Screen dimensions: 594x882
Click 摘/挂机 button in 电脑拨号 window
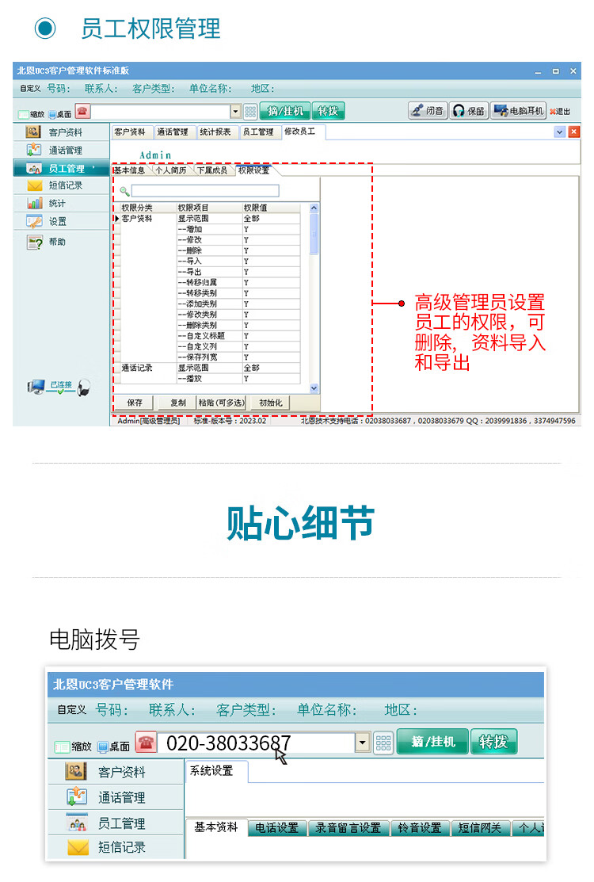432,742
